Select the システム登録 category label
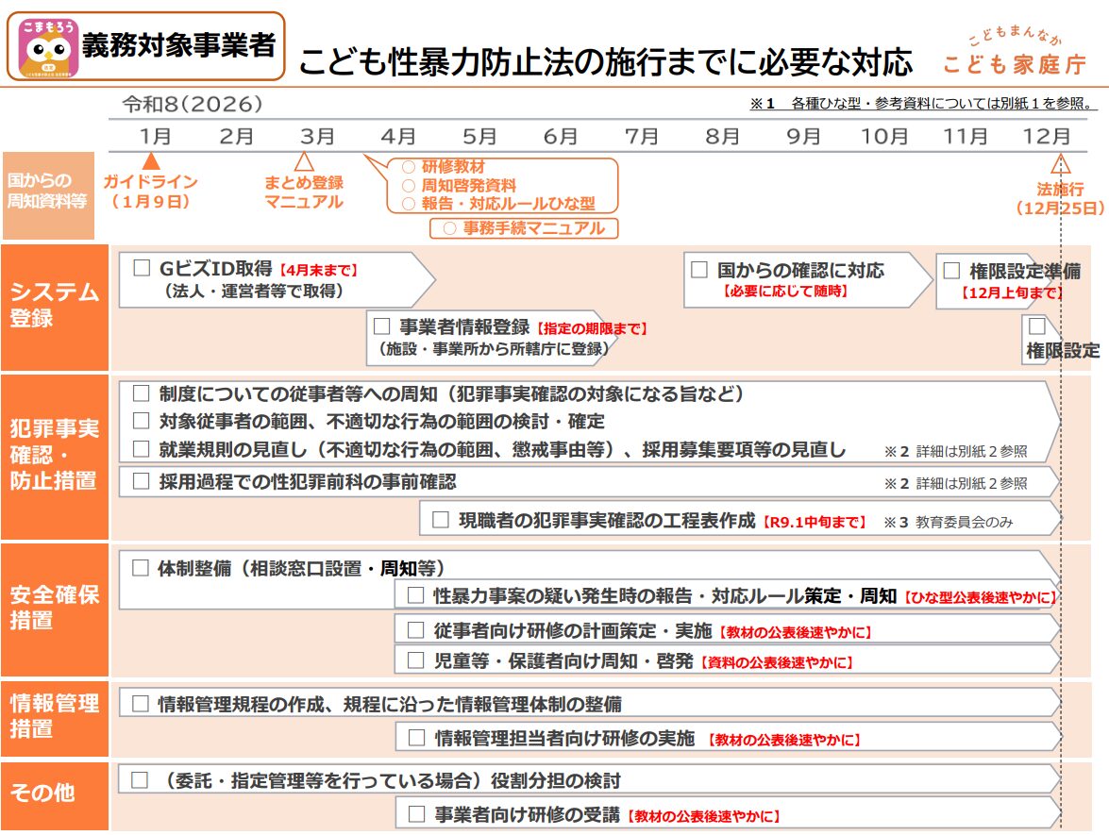Screen dimensions: 1109x835 tap(54, 306)
